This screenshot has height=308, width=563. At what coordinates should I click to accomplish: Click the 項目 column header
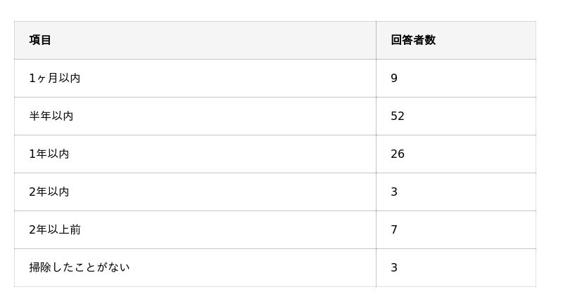click(x=41, y=40)
